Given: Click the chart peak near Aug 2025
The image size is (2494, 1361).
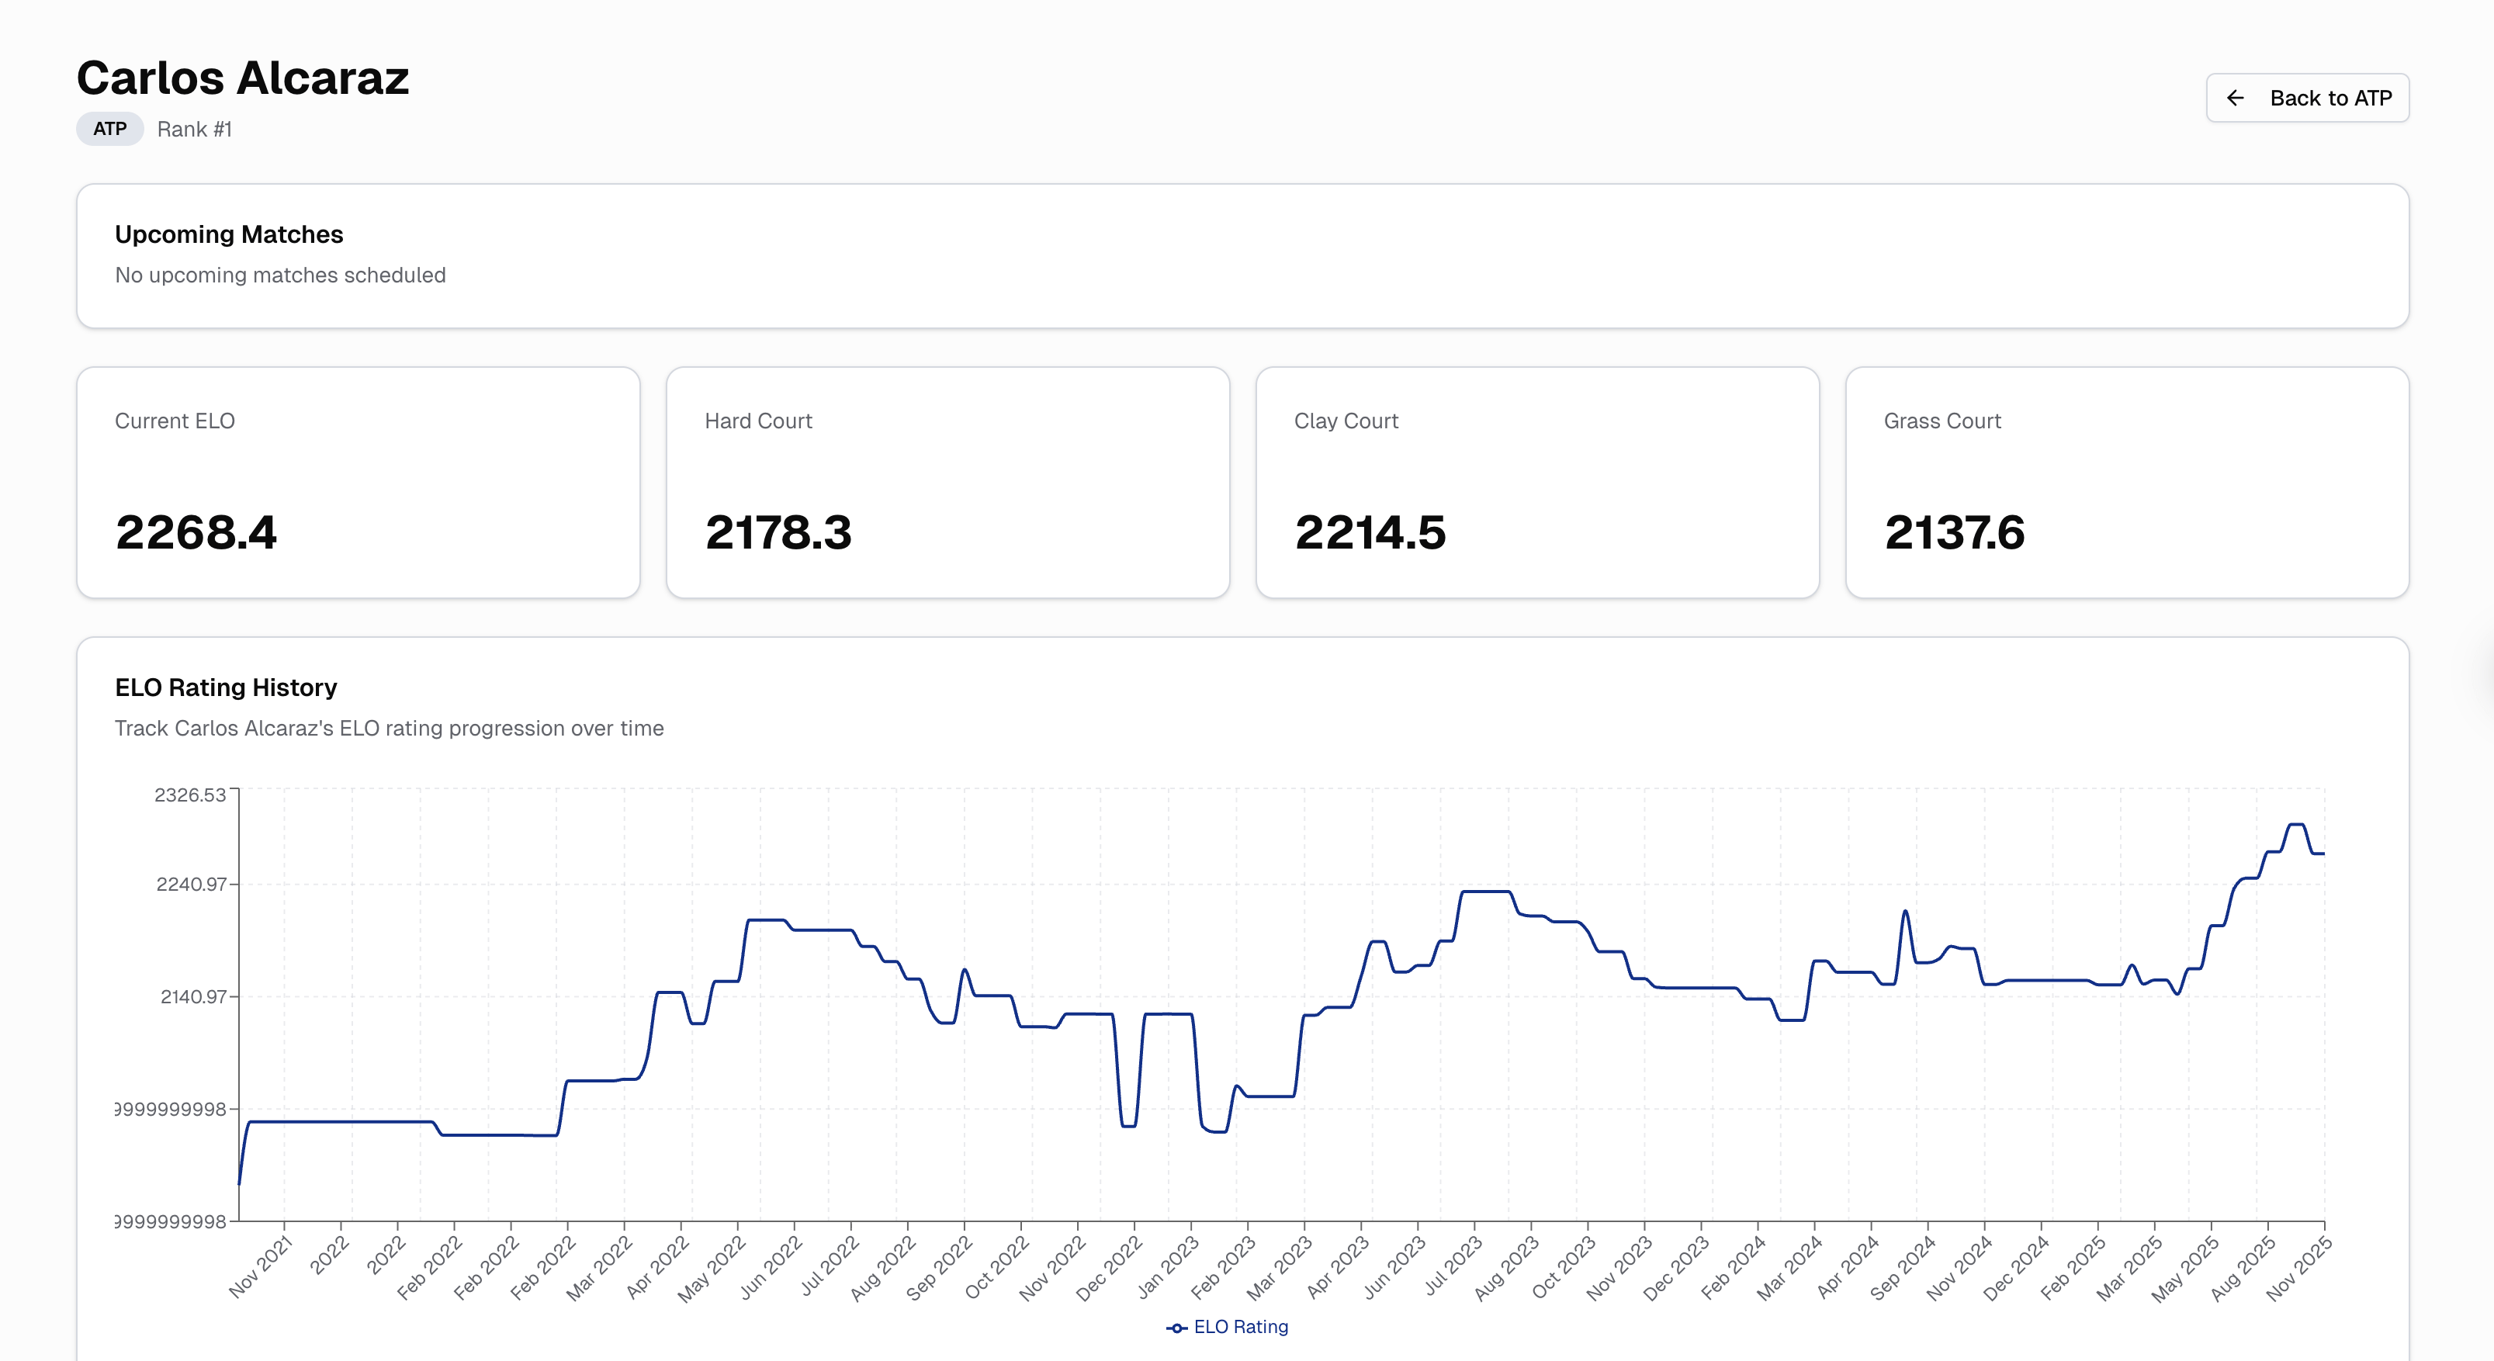Looking at the screenshot, I should click(2295, 825).
